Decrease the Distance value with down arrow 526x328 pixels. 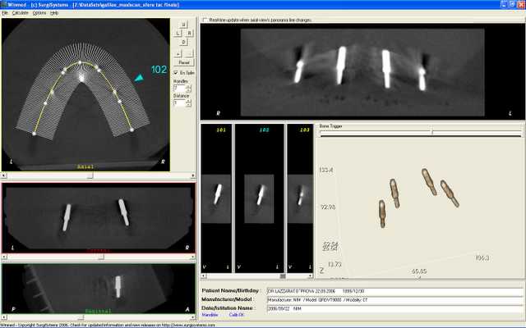[188, 105]
